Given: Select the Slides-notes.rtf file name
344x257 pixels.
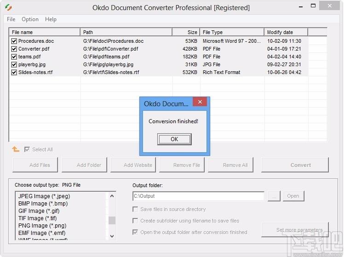Looking at the screenshot, I should (35, 72).
